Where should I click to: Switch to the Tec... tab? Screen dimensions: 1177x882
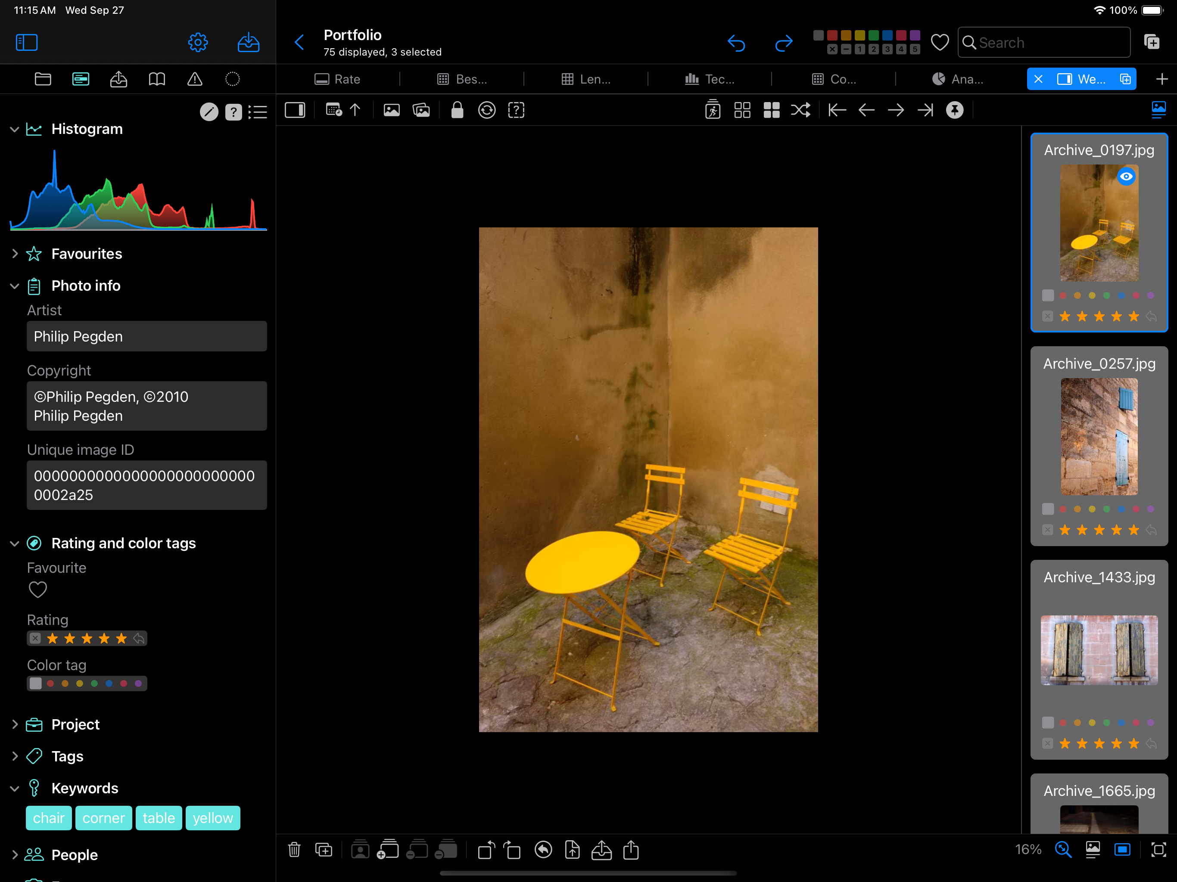[x=709, y=79]
